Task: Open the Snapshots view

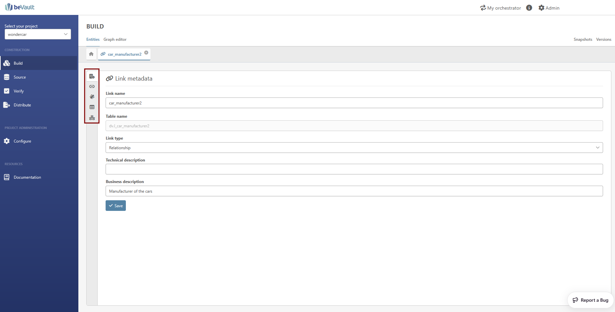Action: click(583, 39)
